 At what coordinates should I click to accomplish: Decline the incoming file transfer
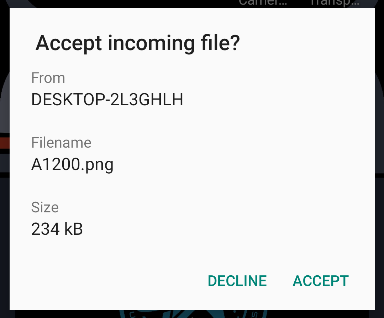(x=237, y=281)
